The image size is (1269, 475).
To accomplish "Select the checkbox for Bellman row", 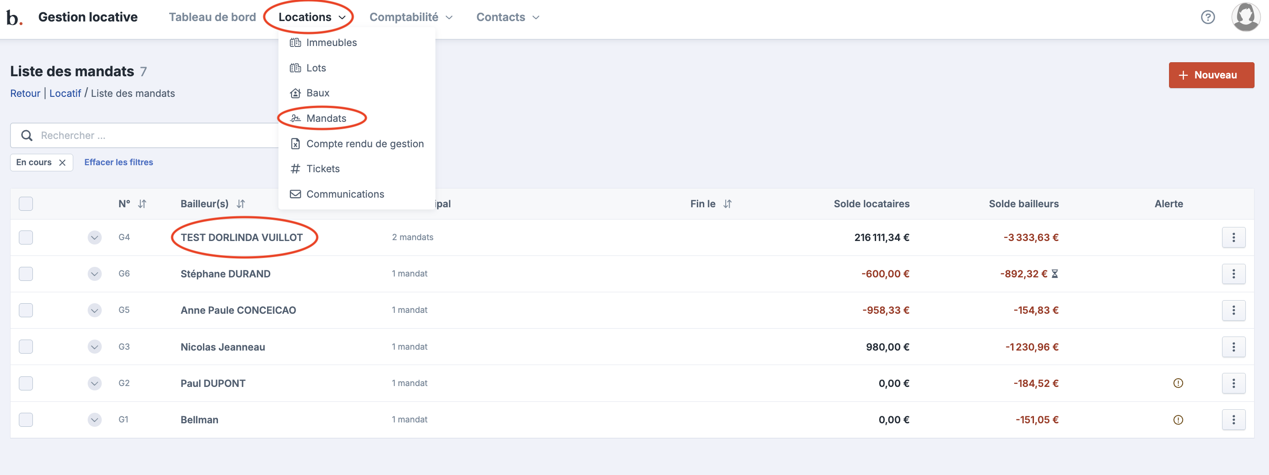I will click(25, 419).
